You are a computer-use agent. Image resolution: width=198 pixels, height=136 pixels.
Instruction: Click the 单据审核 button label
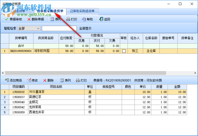16,19
